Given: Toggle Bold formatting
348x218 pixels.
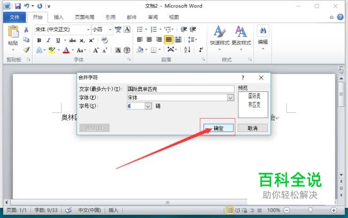Looking at the screenshot, I should (39, 40).
